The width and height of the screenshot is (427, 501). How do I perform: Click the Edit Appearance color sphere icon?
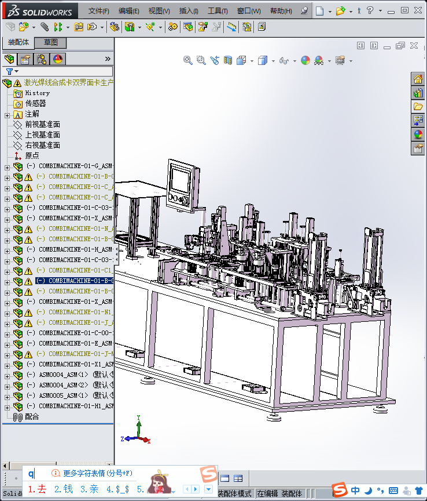pos(305,60)
